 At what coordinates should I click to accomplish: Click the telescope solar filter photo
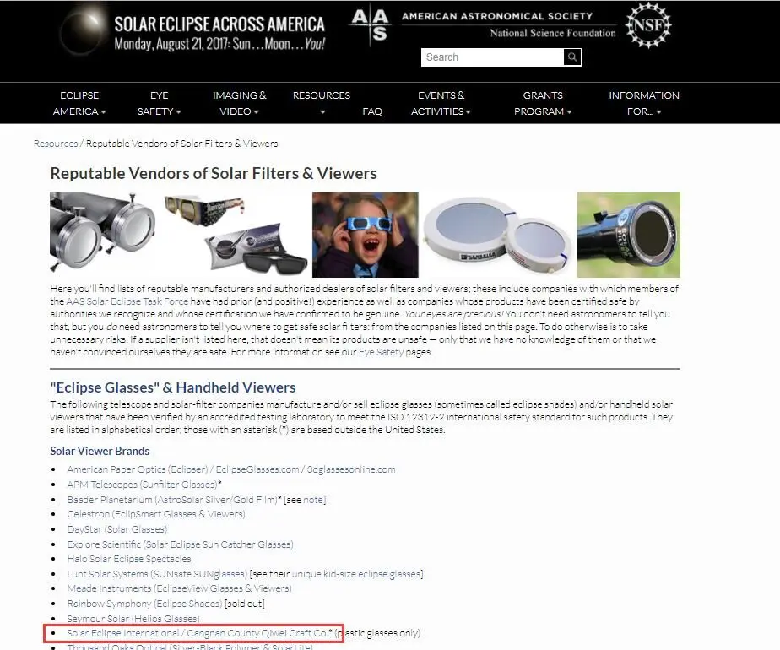coord(629,235)
